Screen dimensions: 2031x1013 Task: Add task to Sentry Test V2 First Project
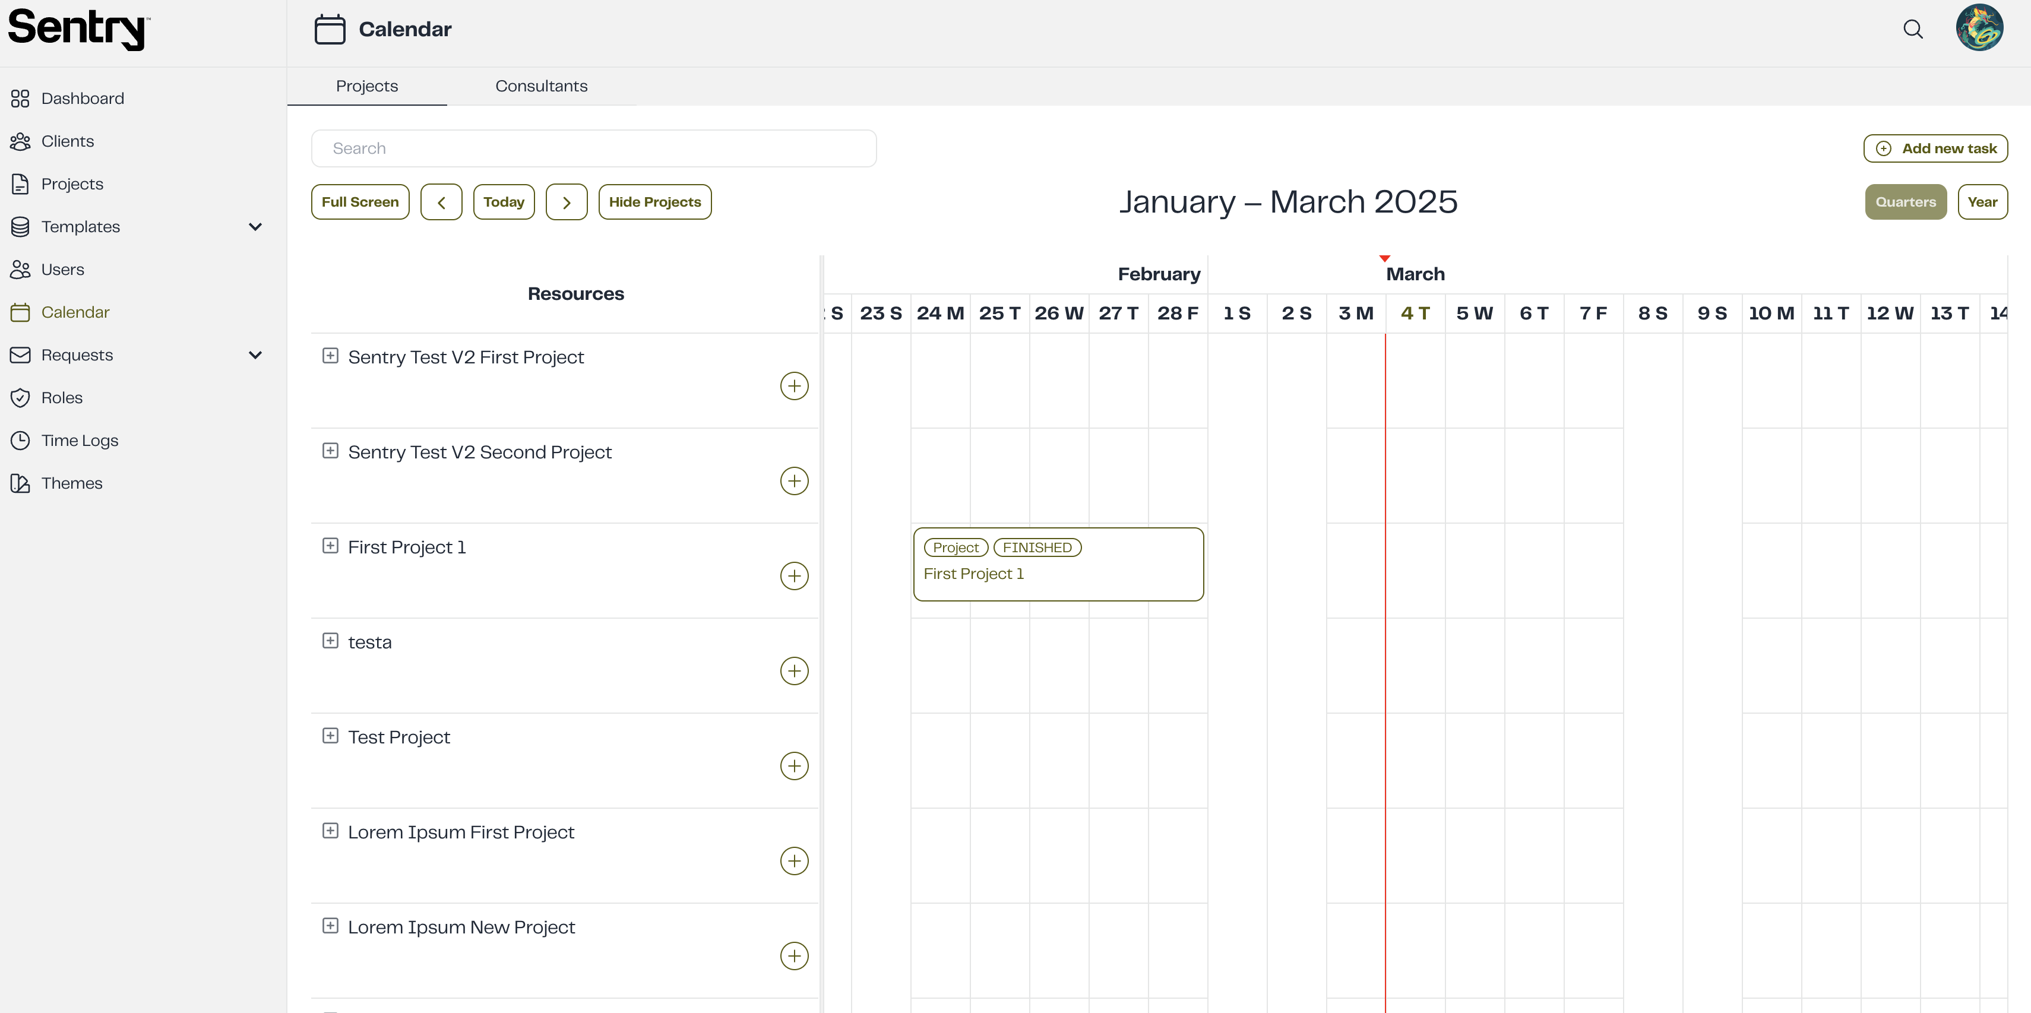(x=794, y=387)
